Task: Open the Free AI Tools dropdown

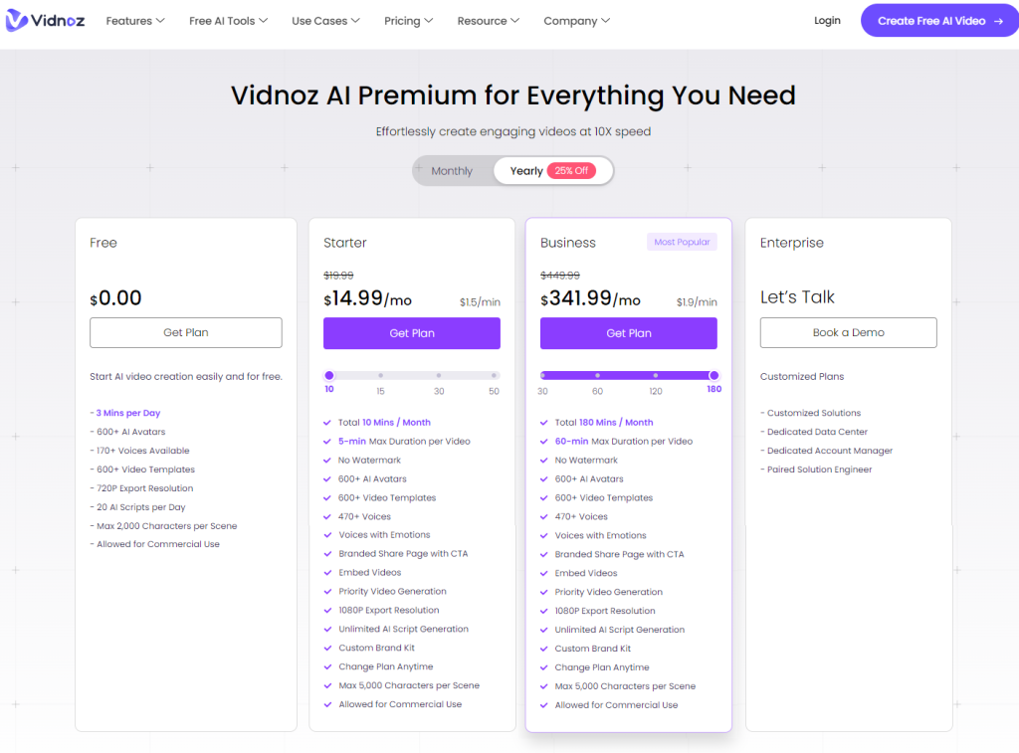Action: (228, 21)
